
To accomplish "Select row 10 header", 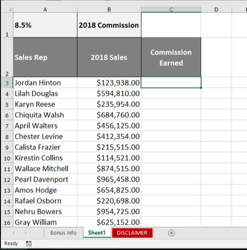I will [7, 158].
